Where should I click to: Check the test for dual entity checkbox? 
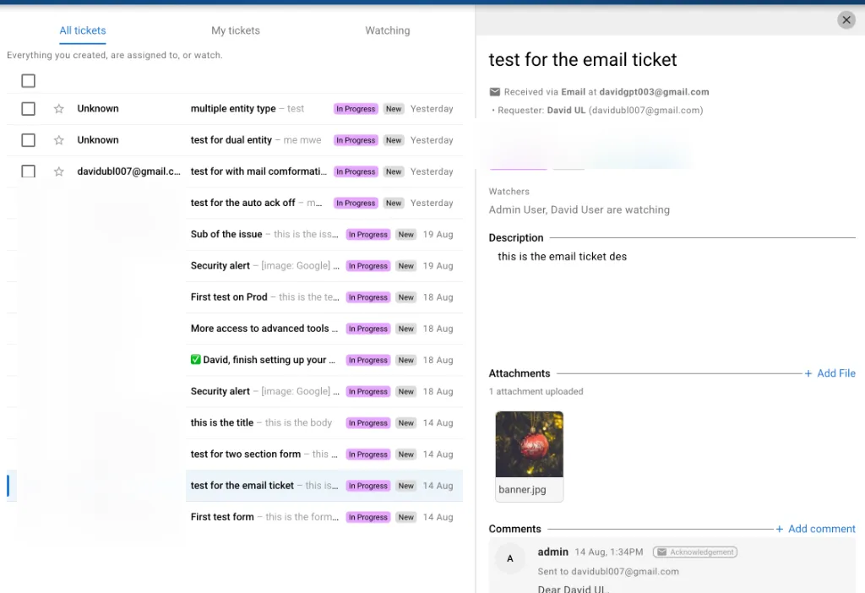pos(28,140)
